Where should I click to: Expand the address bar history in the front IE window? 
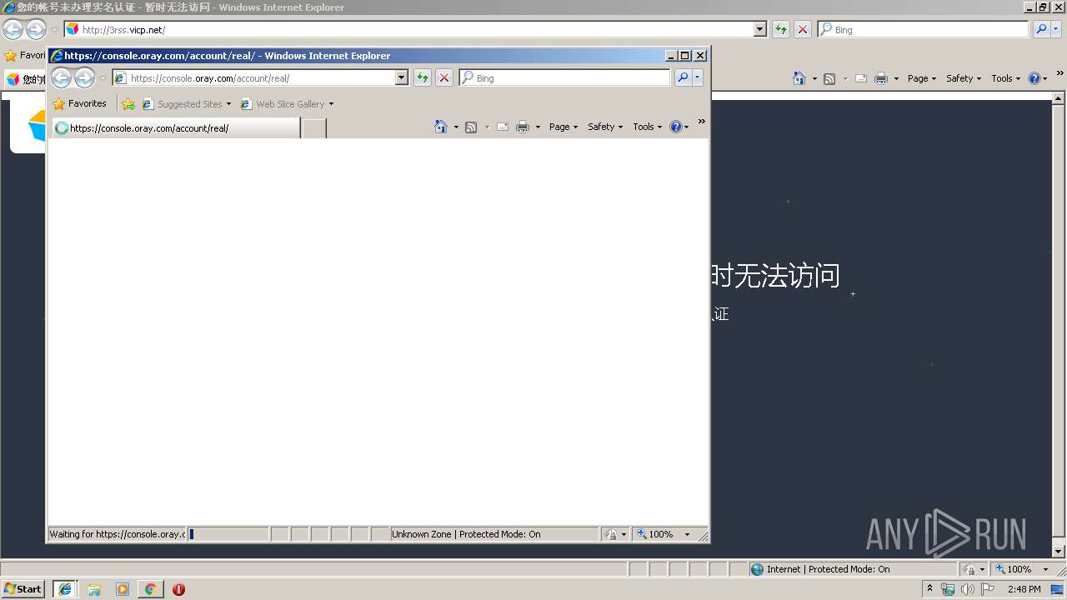[402, 77]
